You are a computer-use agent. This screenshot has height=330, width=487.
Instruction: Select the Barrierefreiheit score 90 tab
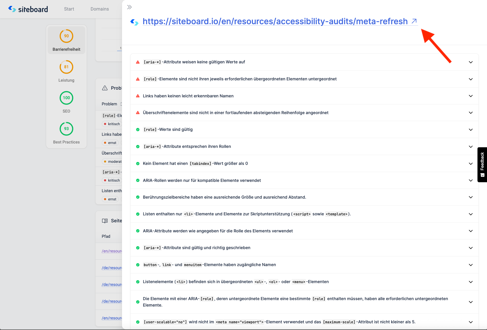[x=66, y=40]
